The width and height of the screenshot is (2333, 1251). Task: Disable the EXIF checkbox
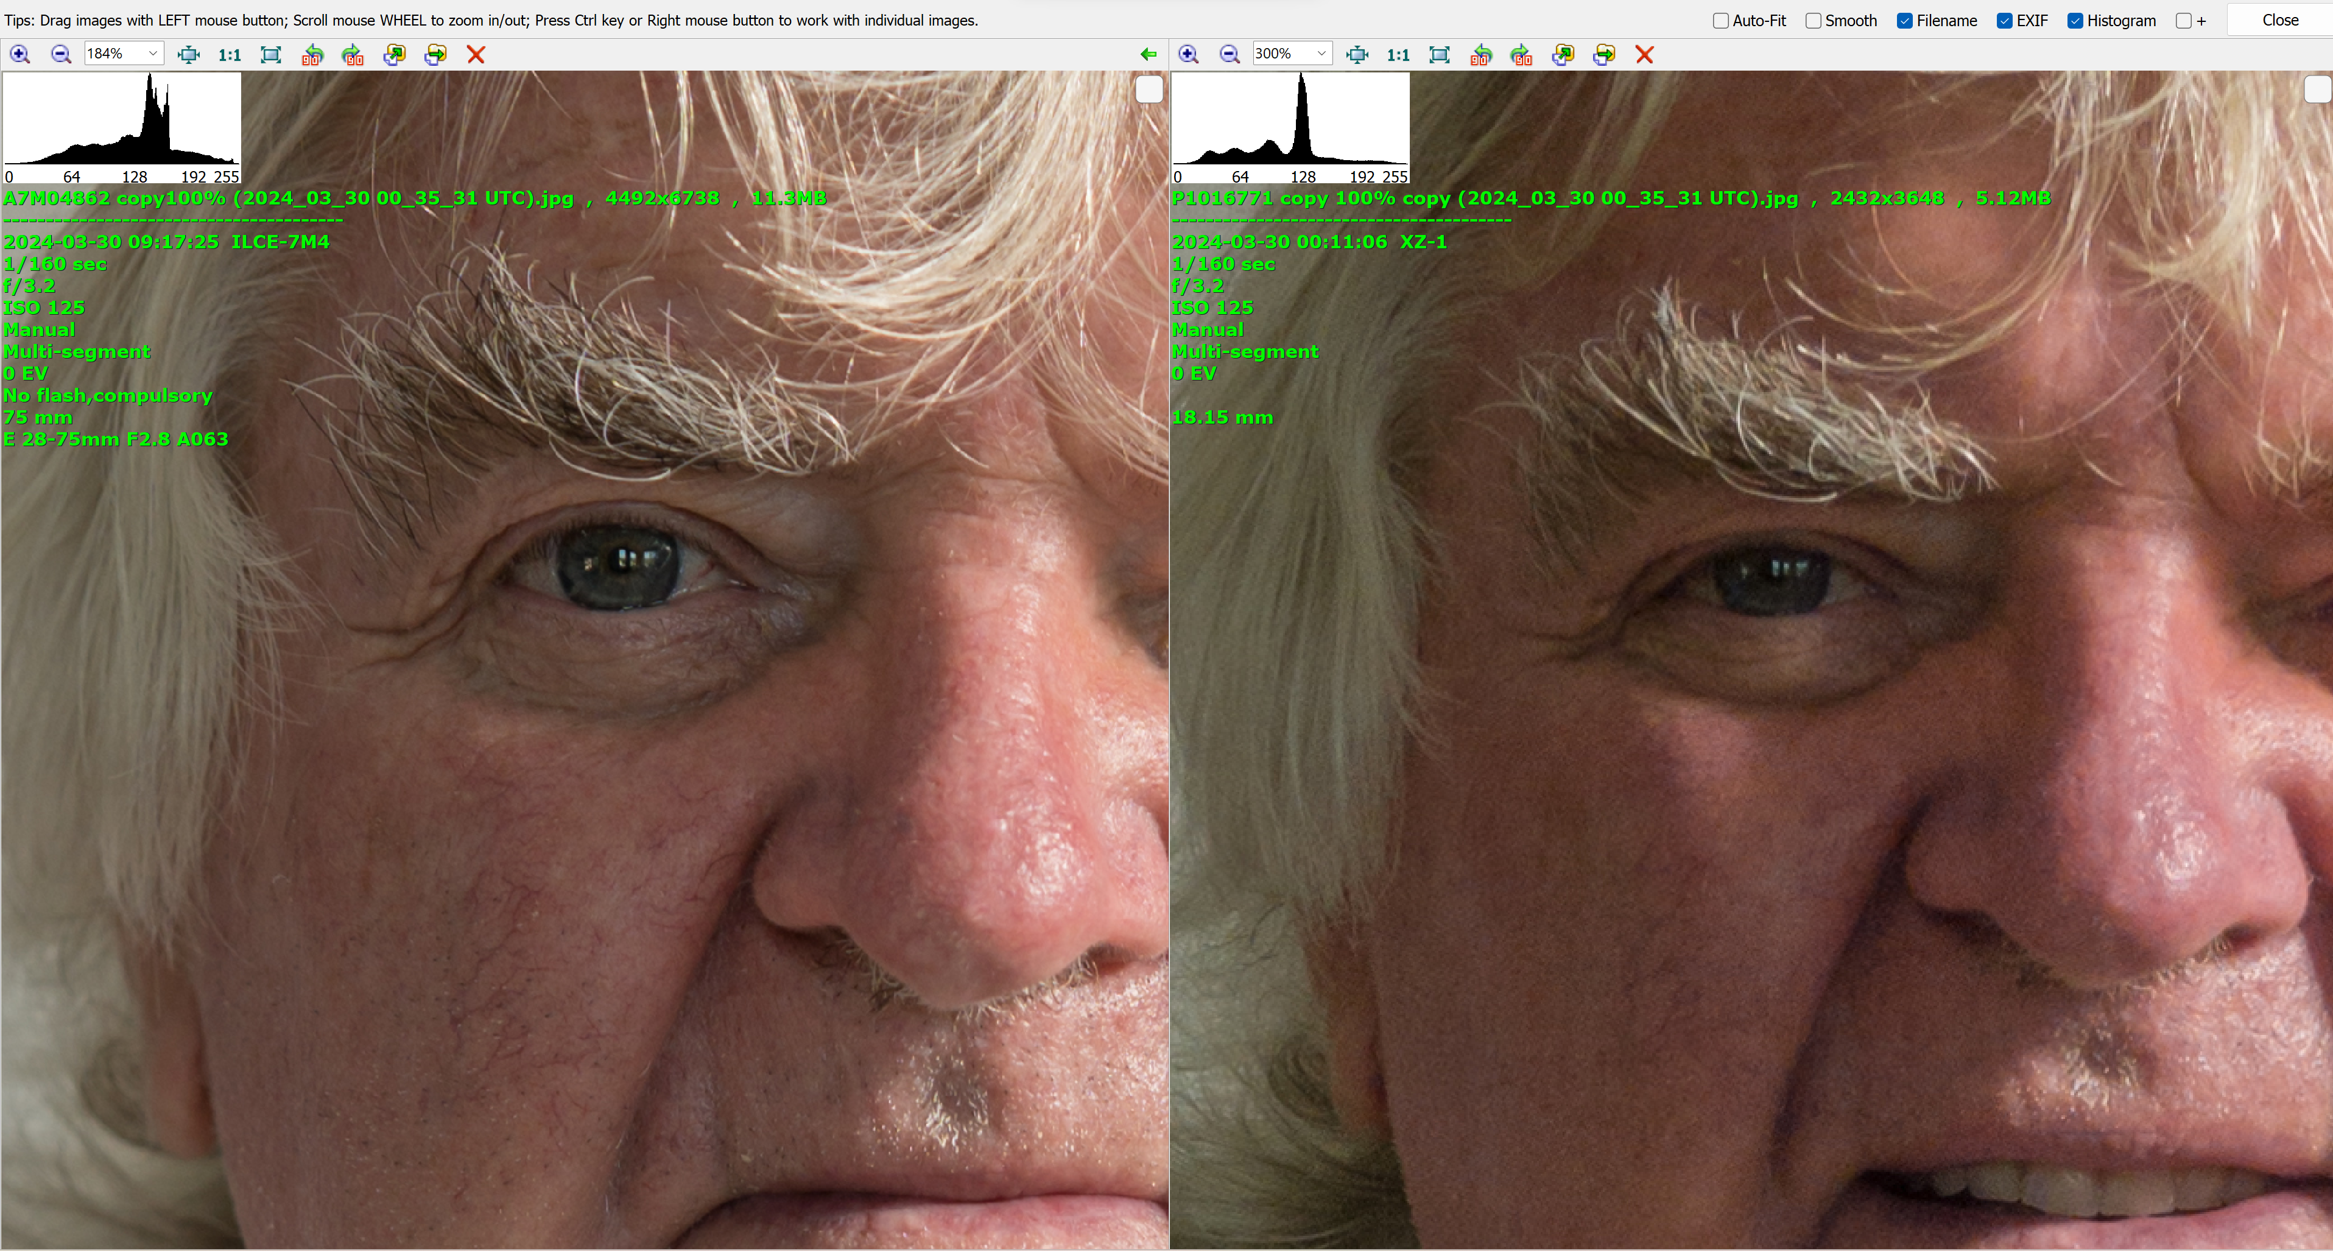[2004, 21]
